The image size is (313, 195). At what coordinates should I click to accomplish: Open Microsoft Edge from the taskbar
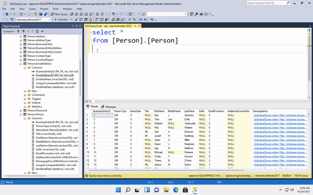176,190
